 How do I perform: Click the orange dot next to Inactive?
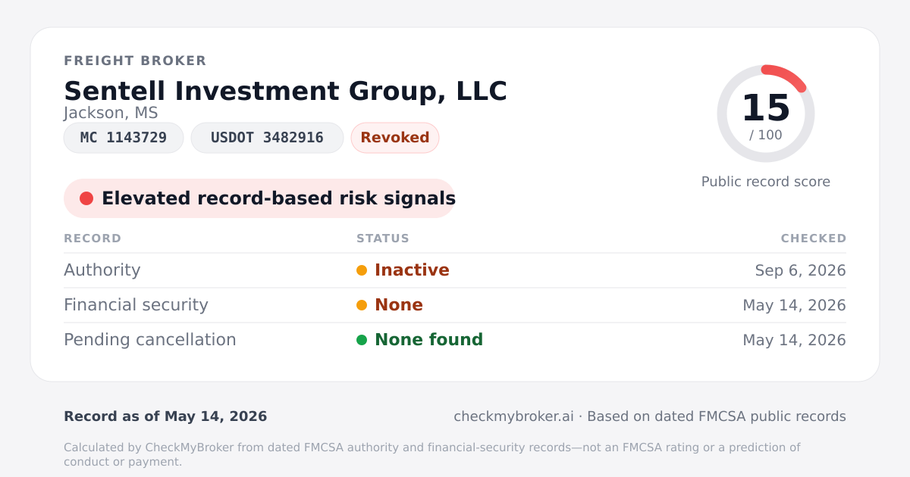point(362,270)
